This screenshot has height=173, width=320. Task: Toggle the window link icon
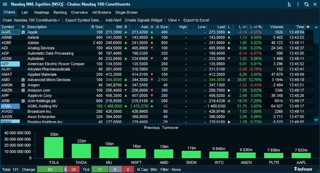pyautogui.click(x=307, y=4)
